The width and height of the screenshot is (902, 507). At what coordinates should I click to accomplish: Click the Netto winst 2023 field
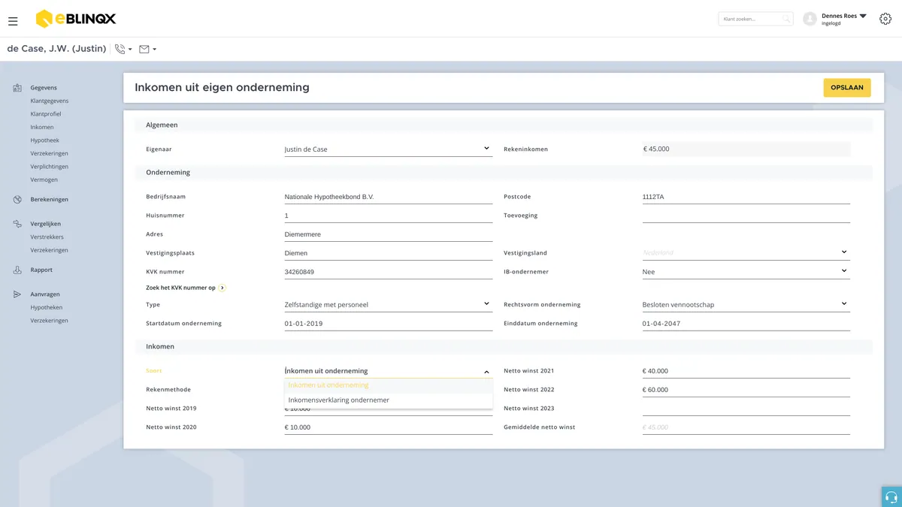pyautogui.click(x=746, y=408)
